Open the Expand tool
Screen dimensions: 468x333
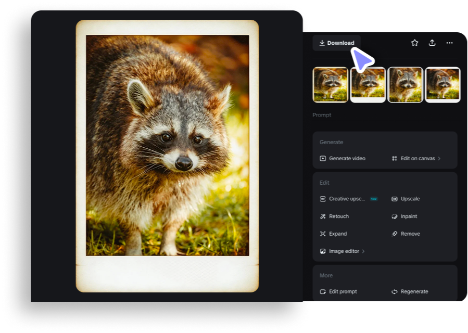click(x=334, y=234)
